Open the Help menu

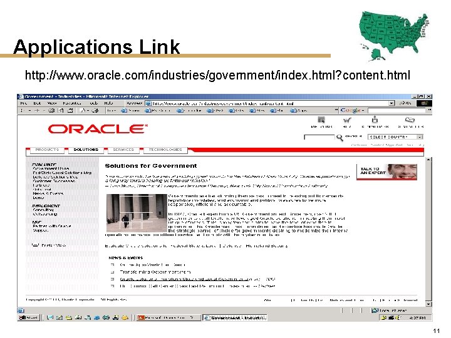[109, 103]
